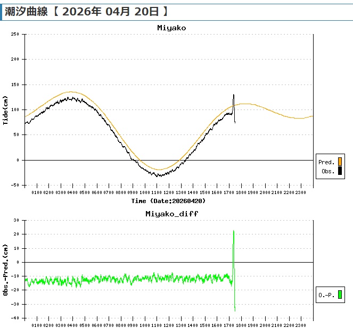The image size is (353, 328).
Task: Click the "Time (Date:20260420)" axis label
Action: pyautogui.click(x=168, y=201)
